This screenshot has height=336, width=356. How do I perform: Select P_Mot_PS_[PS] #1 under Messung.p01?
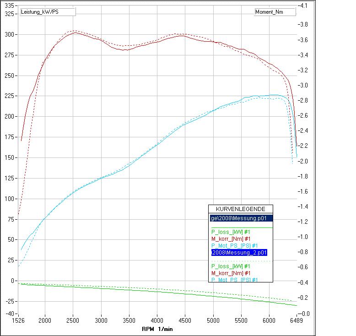pos(234,245)
